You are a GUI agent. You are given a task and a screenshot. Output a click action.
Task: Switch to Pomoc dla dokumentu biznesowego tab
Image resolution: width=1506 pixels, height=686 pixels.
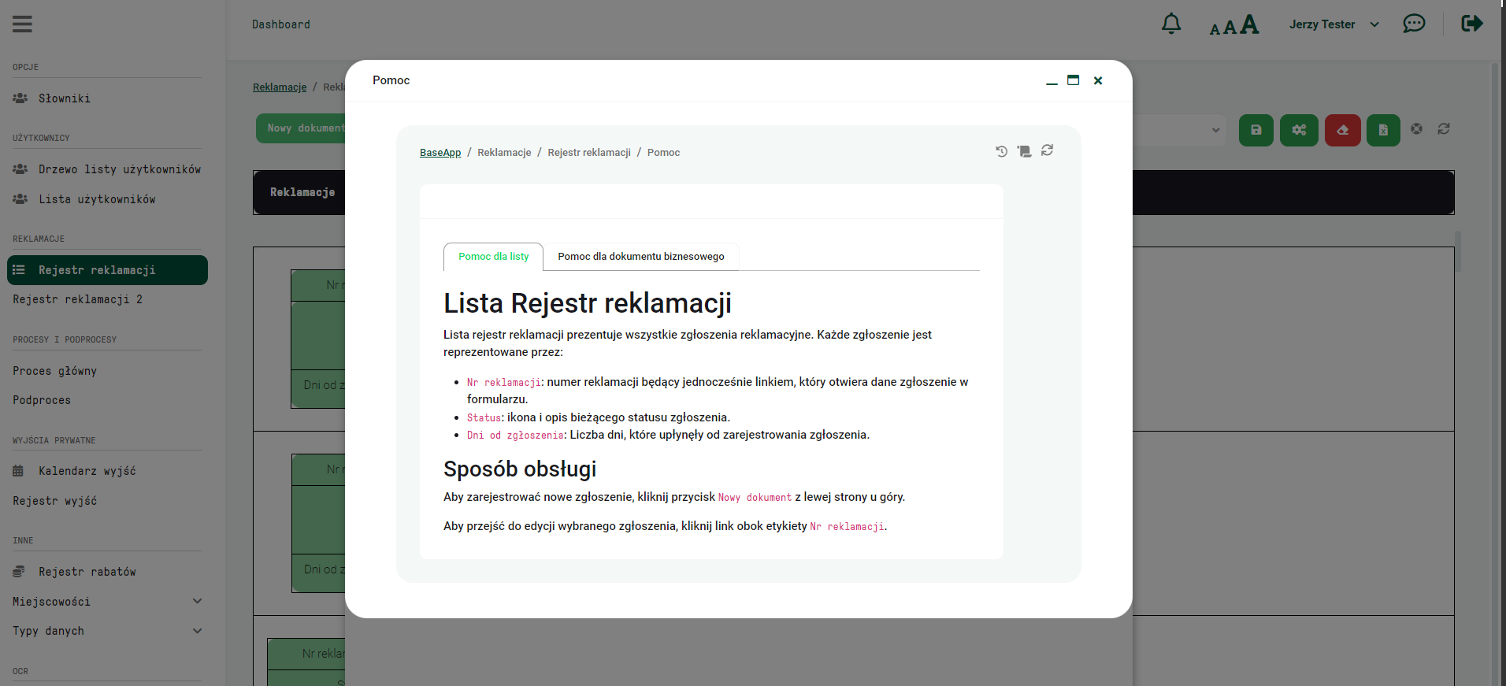pyautogui.click(x=640, y=257)
